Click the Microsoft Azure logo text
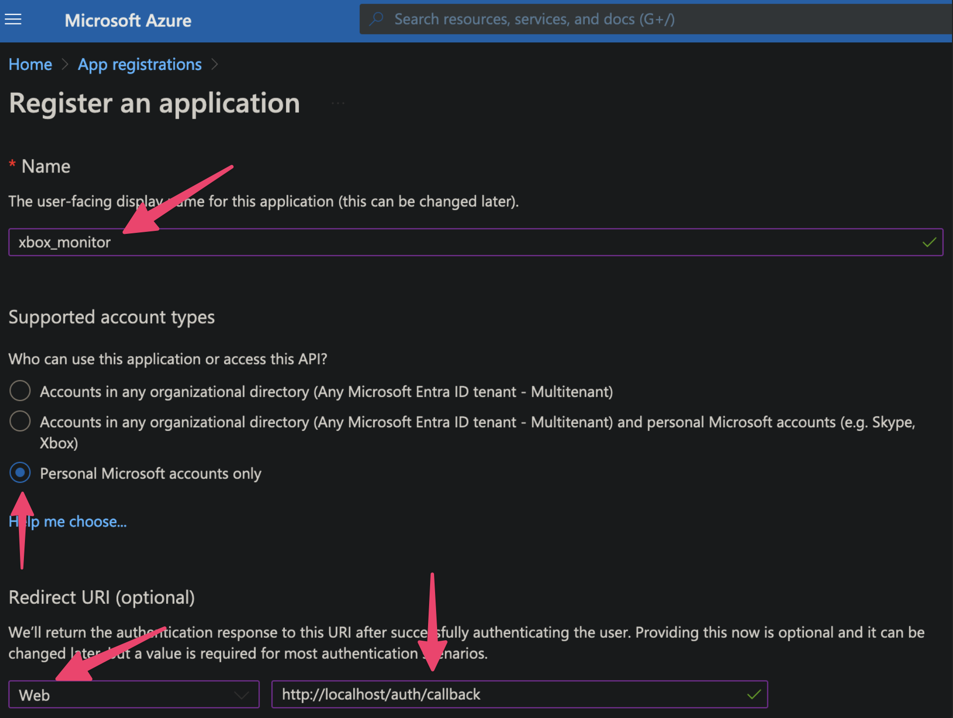 click(128, 20)
